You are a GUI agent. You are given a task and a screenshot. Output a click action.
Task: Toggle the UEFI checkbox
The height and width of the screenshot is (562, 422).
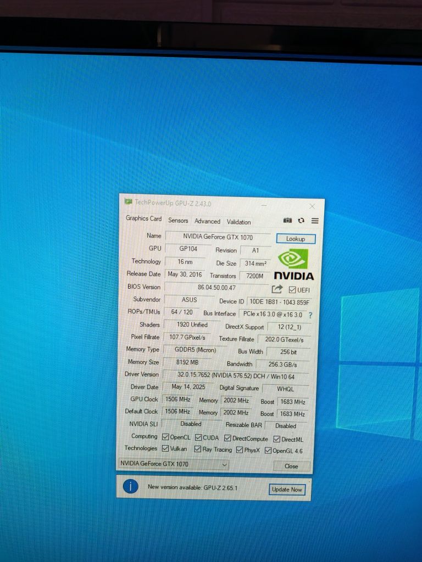coord(292,290)
